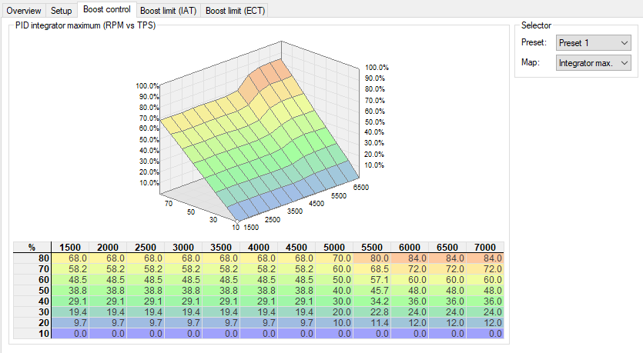643x353 pixels.
Task: Select cell 9.7 at 3500 RPM, 20 TPS
Action: click(221, 323)
